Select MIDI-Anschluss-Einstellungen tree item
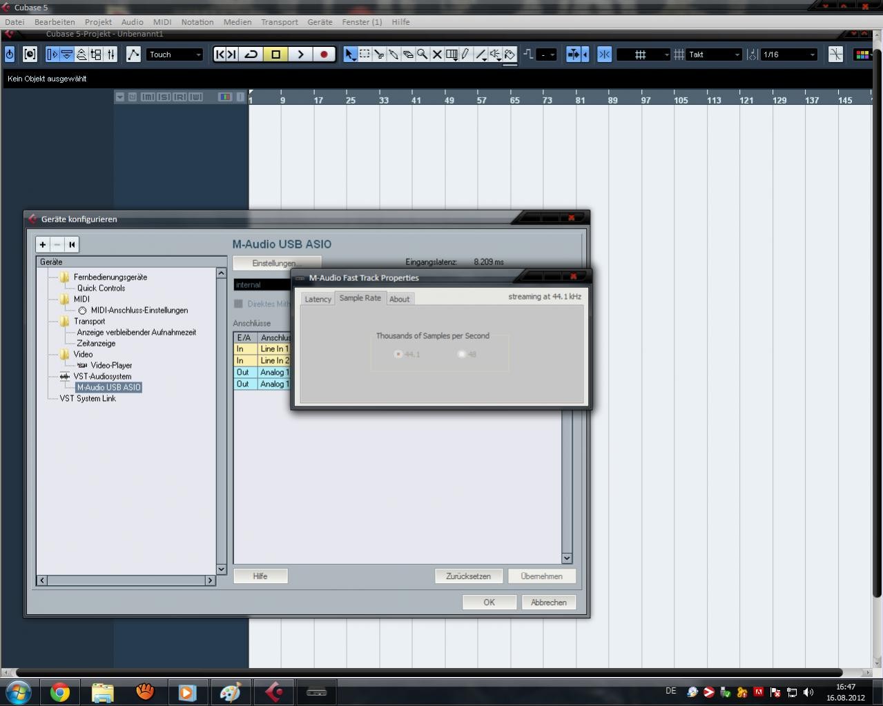Screen dimensions: 883x706 pyautogui.click(x=139, y=310)
